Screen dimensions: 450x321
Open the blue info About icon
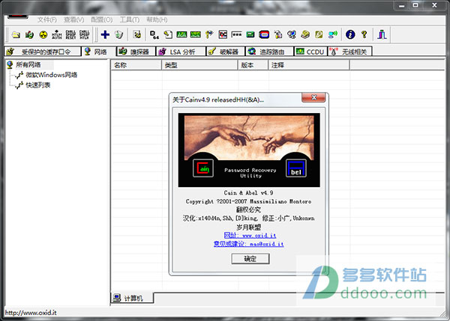coord(350,34)
